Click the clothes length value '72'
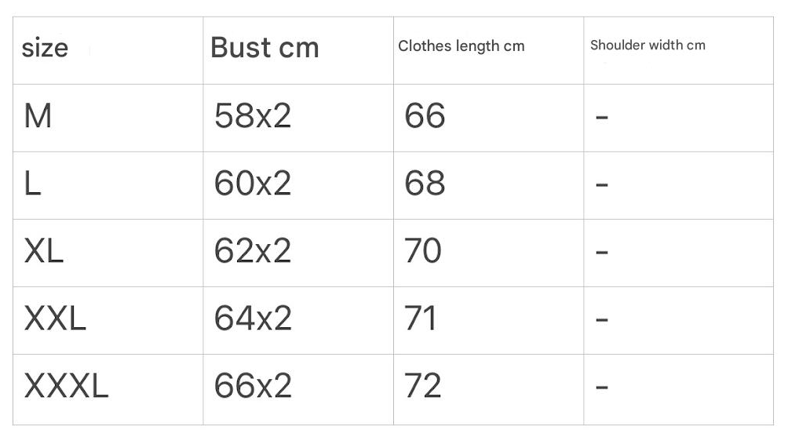The image size is (799, 441). point(423,386)
